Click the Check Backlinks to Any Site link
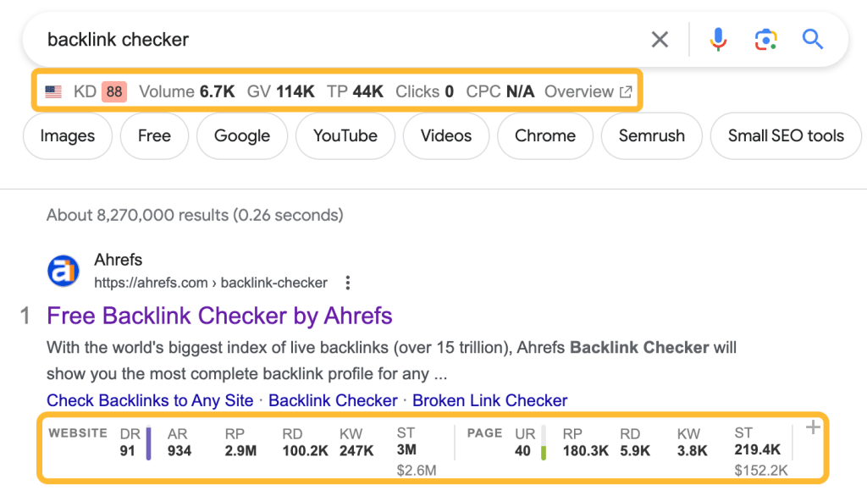867x501 pixels. click(149, 399)
